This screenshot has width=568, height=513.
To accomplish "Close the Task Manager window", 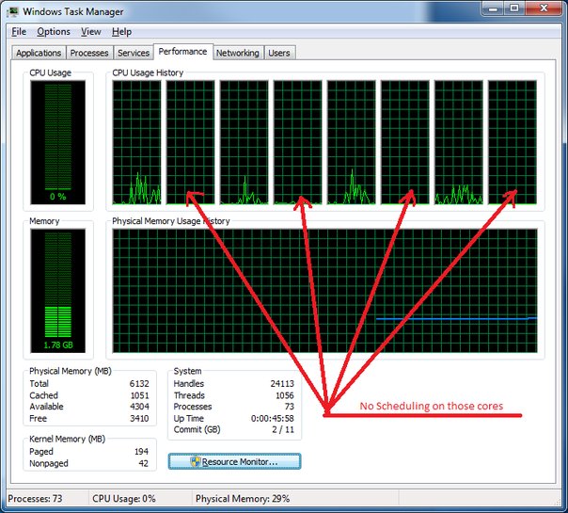I will (x=544, y=8).
